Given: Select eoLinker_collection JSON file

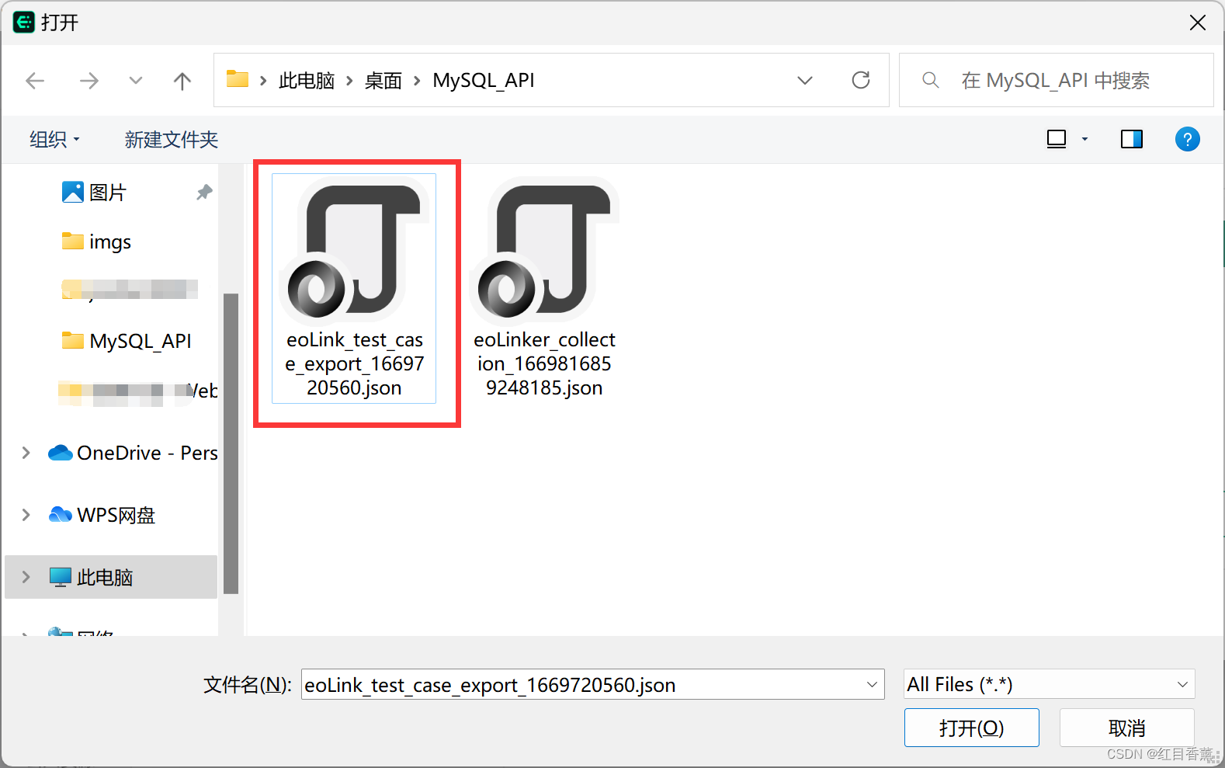Looking at the screenshot, I should click(x=544, y=288).
